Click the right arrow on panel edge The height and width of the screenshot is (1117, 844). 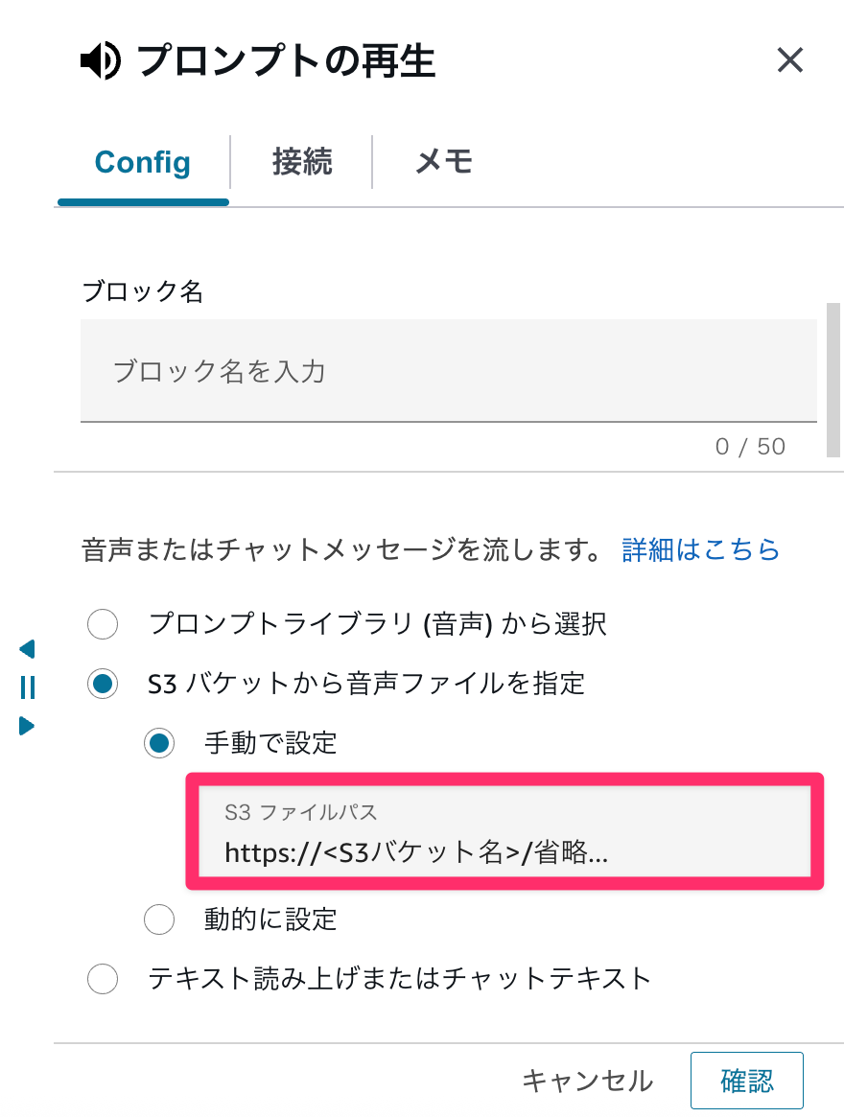[27, 726]
